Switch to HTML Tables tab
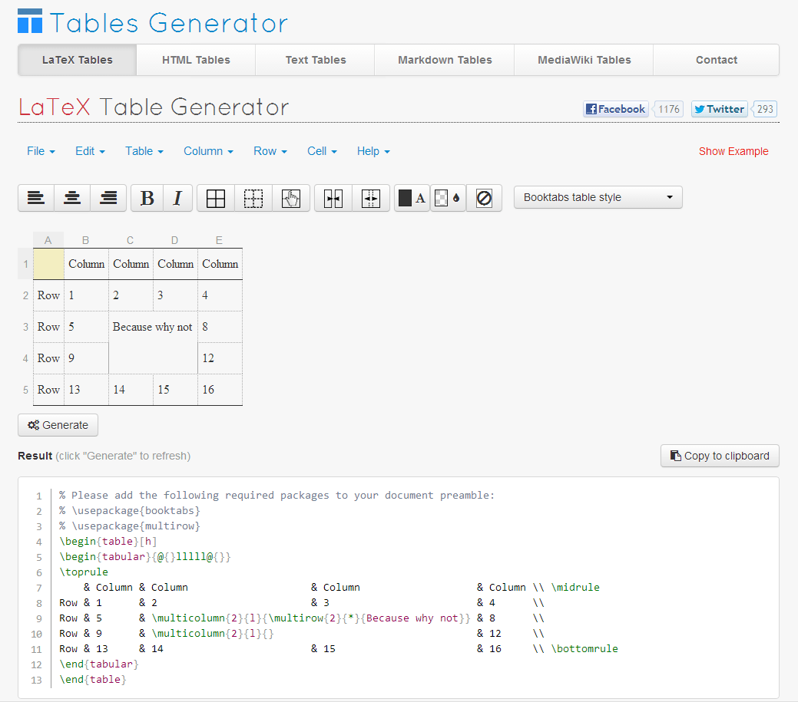This screenshot has height=702, width=798. point(196,60)
